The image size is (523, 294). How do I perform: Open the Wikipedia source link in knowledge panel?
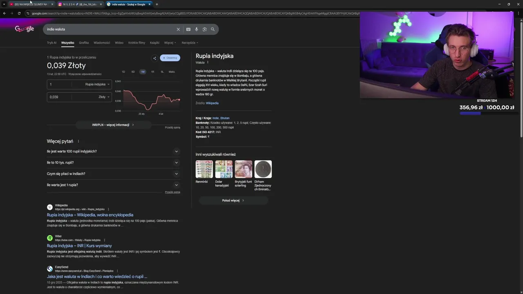[212, 103]
